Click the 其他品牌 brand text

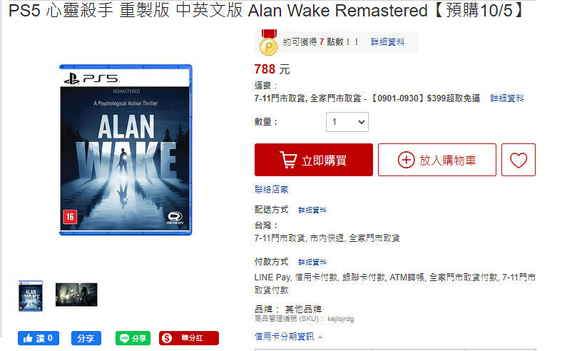[303, 310]
